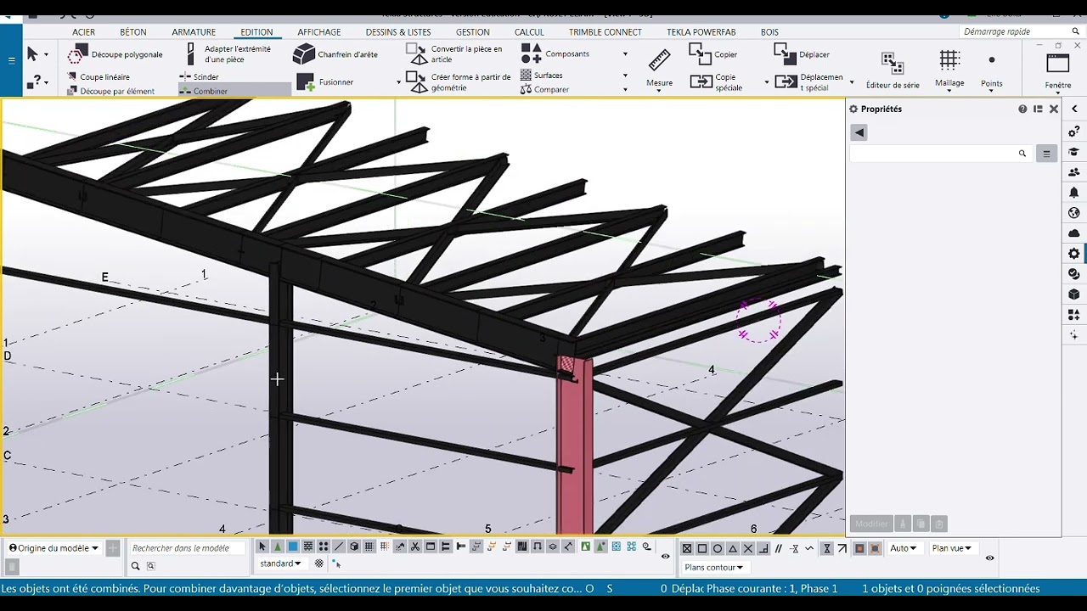This screenshot has width=1087, height=611.
Task: Open the TRIMBLE CONNECT tab
Action: pyautogui.click(x=605, y=32)
